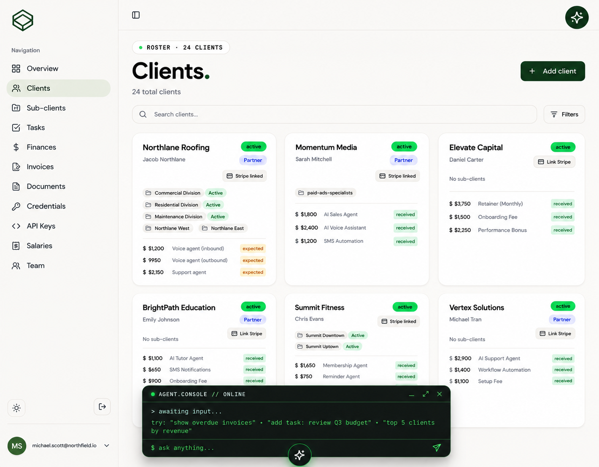Open the Elevate Capital client card title
The height and width of the screenshot is (467, 599).
[476, 148]
